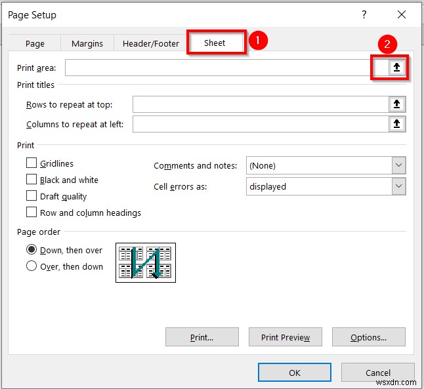Viewport: 424px width, 389px height.
Task: Click the Comments and notes label
Action: 195,165
